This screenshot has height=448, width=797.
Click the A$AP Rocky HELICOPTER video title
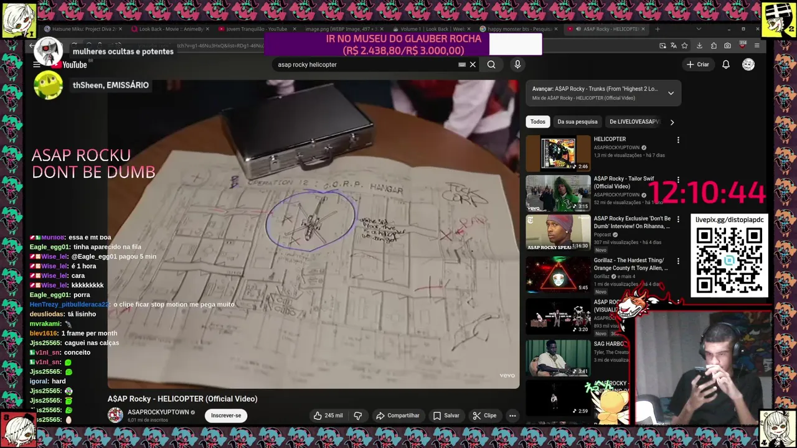(182, 399)
